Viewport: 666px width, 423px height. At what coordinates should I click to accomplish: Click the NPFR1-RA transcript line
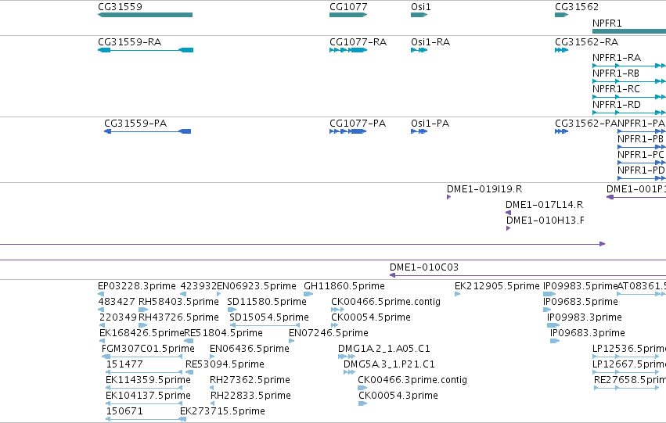[629, 66]
